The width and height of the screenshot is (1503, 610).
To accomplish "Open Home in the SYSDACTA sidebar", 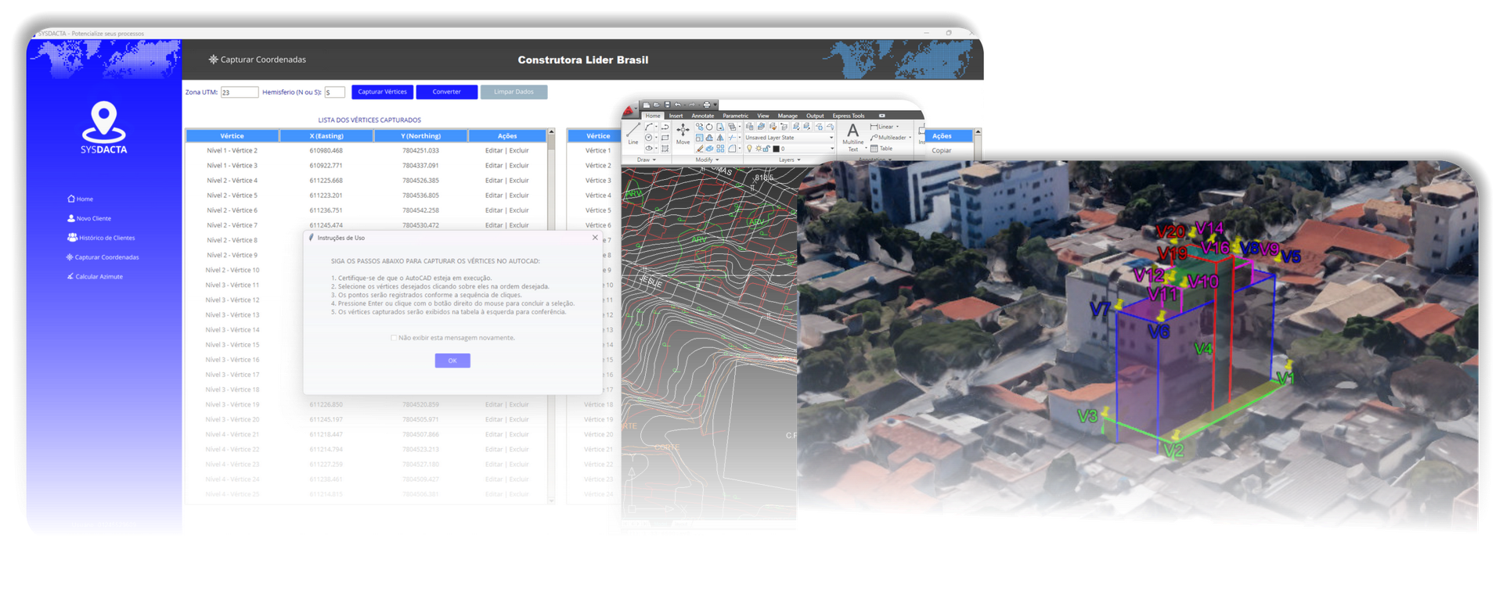I will (x=81, y=199).
